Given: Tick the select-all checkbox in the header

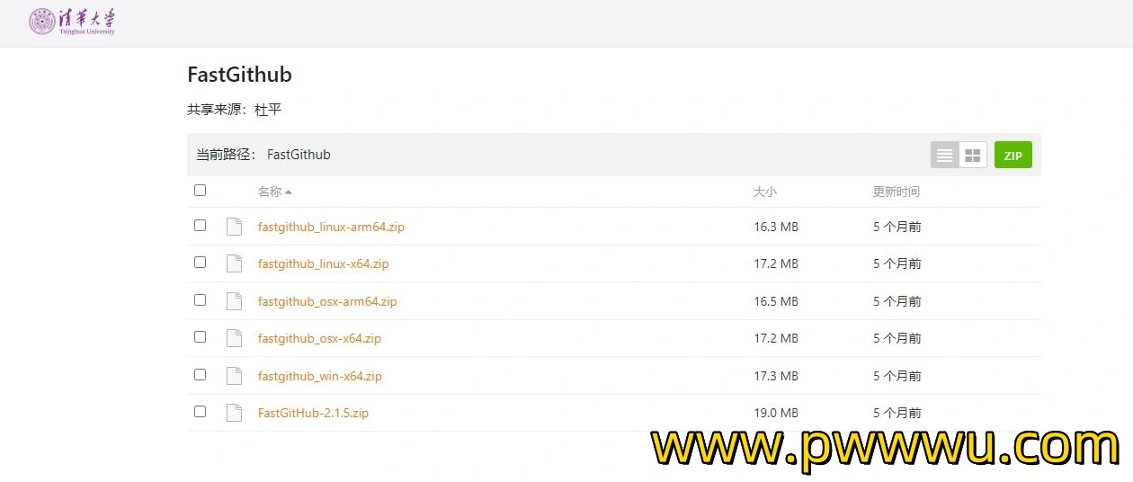Looking at the screenshot, I should (x=200, y=190).
